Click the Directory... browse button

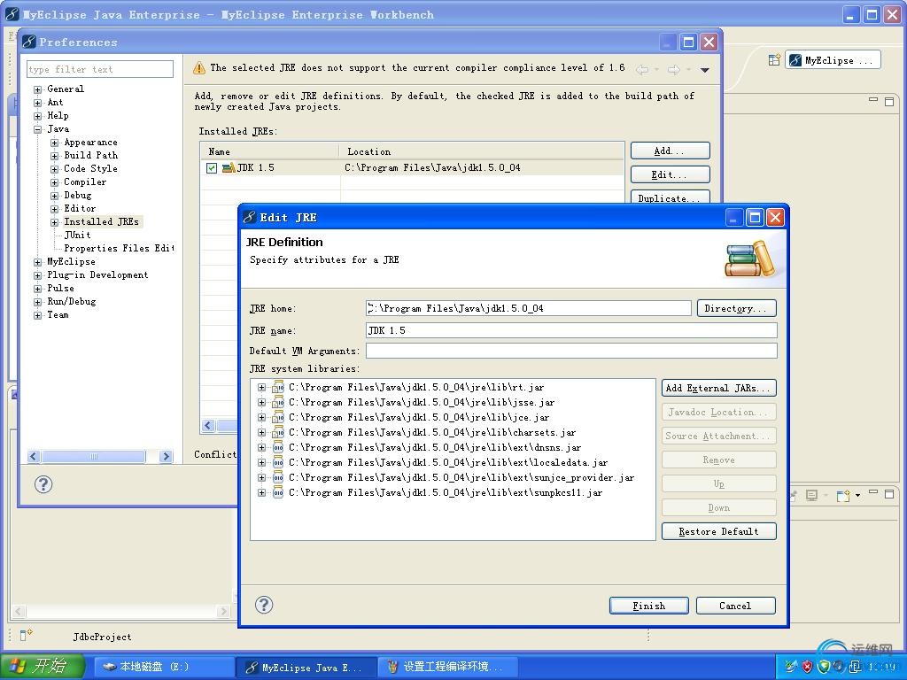click(x=736, y=308)
